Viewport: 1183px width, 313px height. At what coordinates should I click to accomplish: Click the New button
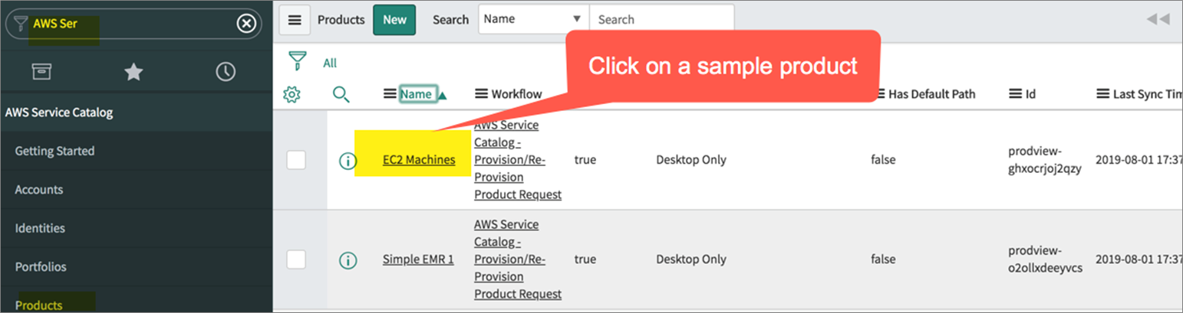click(x=394, y=20)
